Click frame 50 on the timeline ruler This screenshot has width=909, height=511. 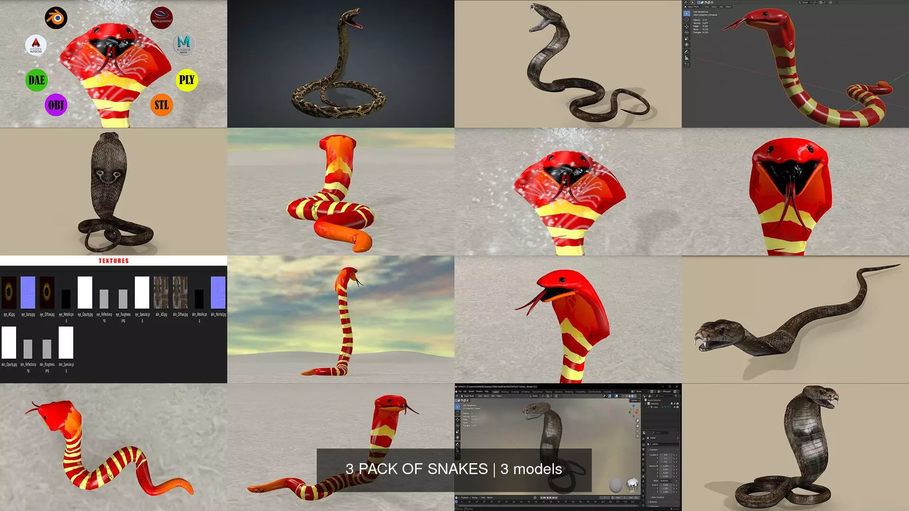529,502
